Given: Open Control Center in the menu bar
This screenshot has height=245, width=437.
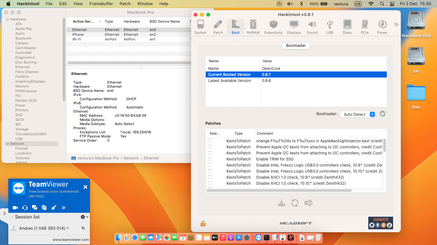Looking at the screenshot, I should click(x=393, y=4).
